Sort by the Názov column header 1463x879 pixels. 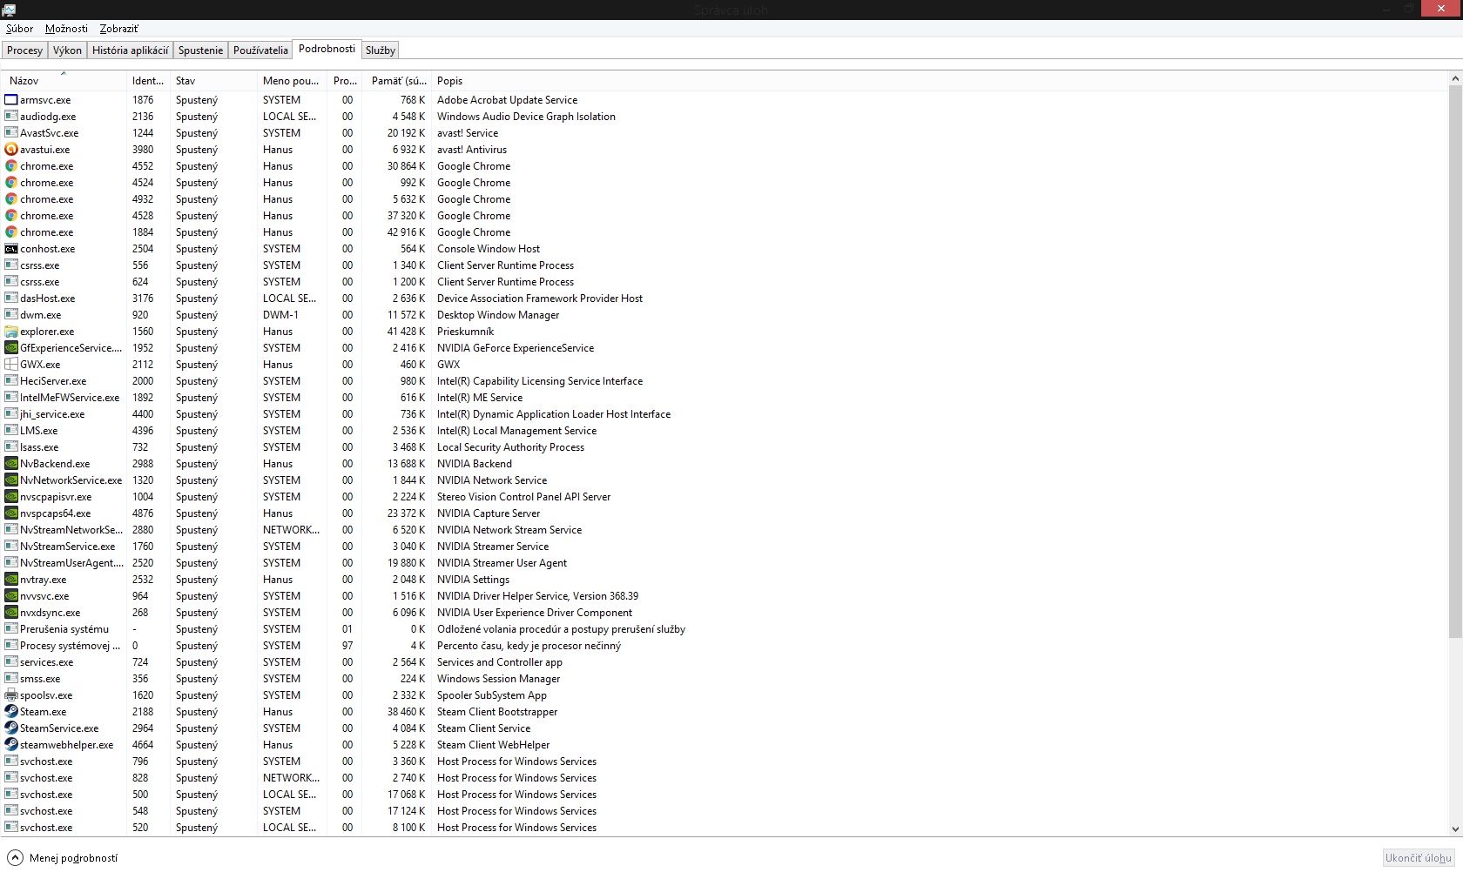[64, 81]
